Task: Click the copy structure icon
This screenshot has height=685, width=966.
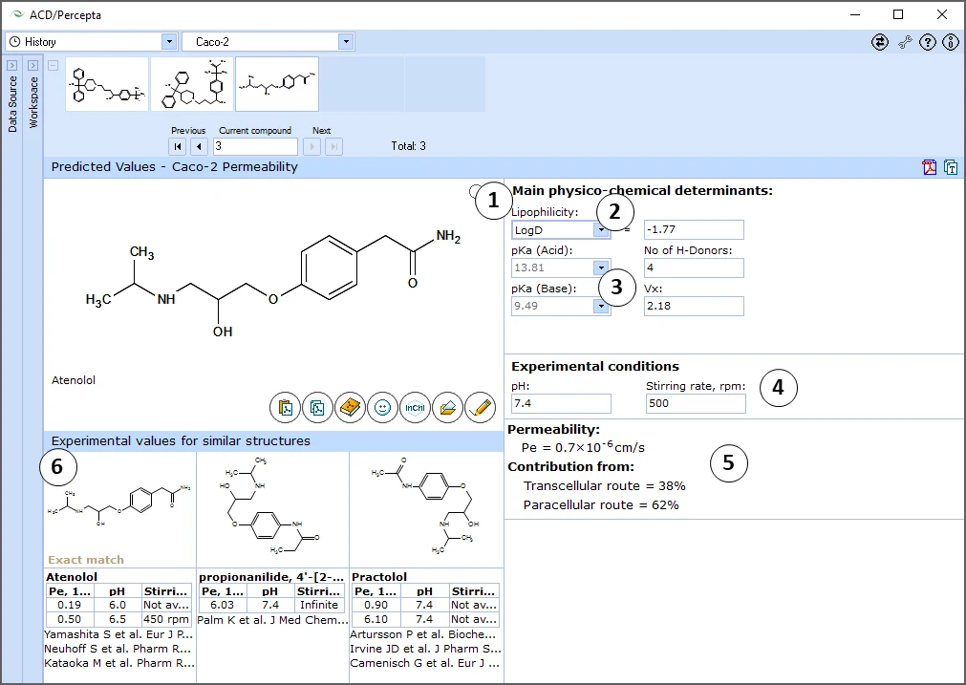Action: click(x=318, y=408)
